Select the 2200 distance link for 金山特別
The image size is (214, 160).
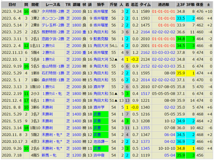pyautogui.click(x=77, y=66)
